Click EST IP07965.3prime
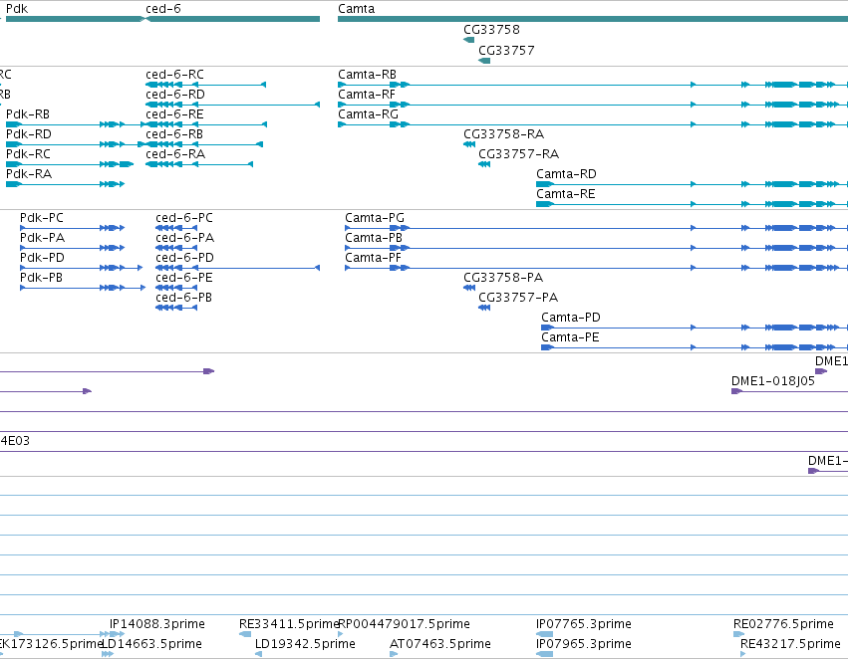This screenshot has height=659, width=848. 545,654
